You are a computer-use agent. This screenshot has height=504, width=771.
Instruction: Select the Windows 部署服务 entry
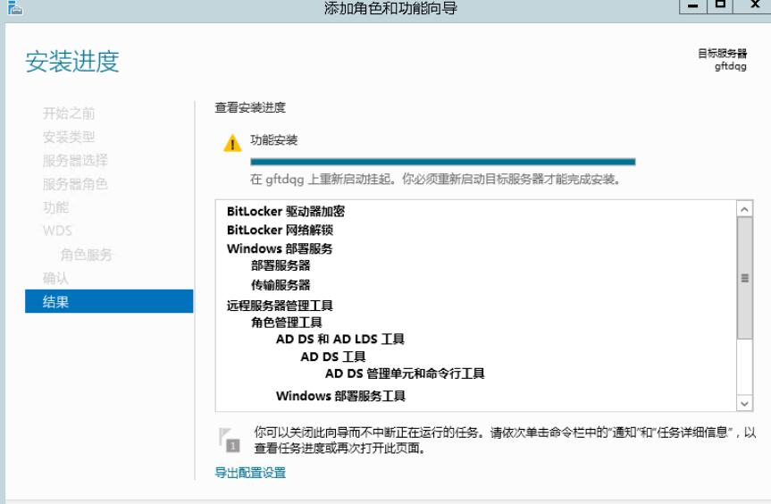click(280, 248)
